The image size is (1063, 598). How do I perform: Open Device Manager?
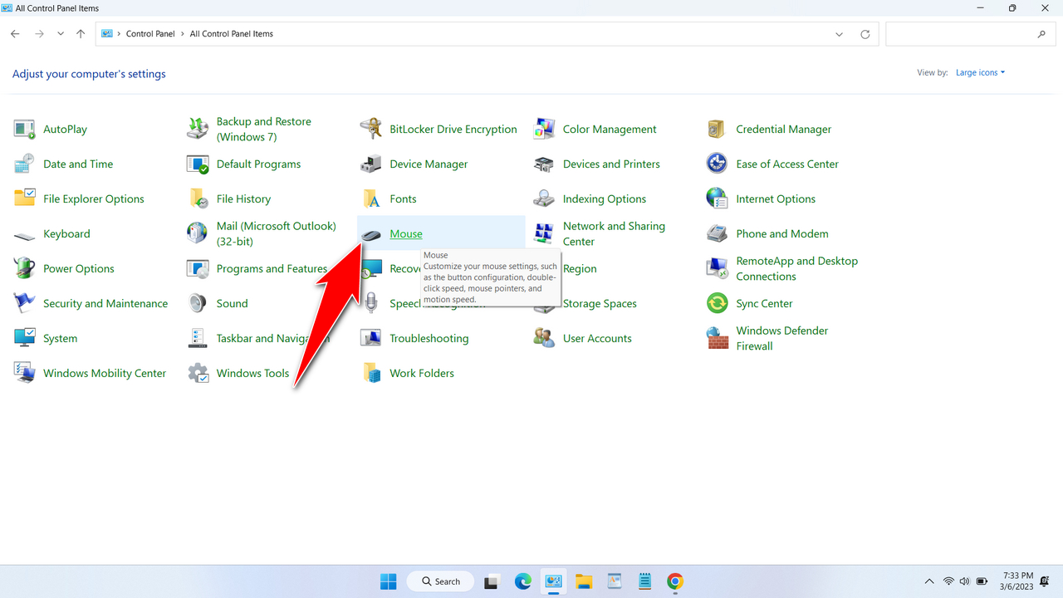click(x=429, y=164)
